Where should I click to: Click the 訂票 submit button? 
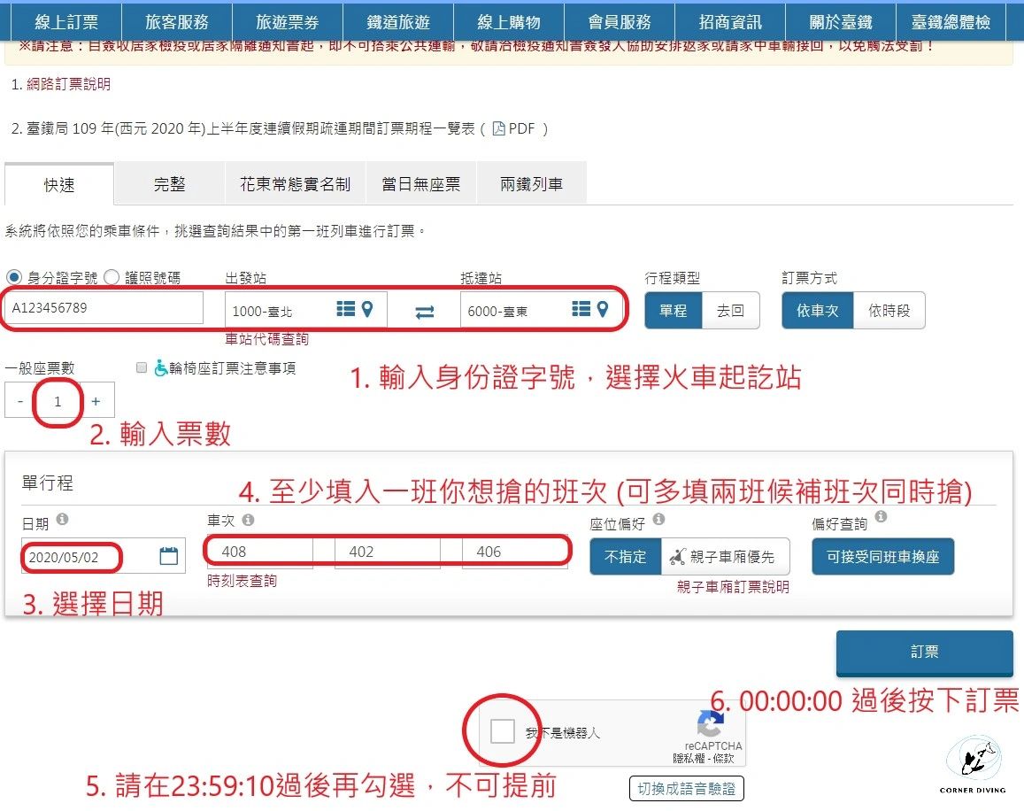925,653
